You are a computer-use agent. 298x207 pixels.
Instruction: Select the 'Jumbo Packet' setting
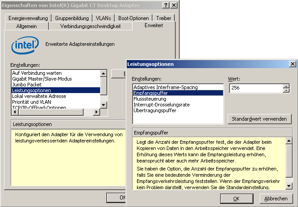(x=56, y=85)
